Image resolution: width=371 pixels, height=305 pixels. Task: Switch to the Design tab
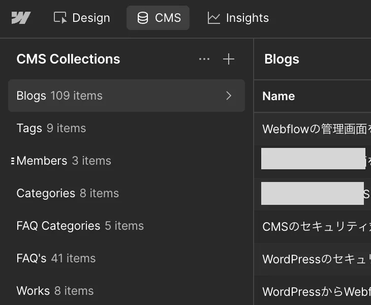pyautogui.click(x=82, y=18)
